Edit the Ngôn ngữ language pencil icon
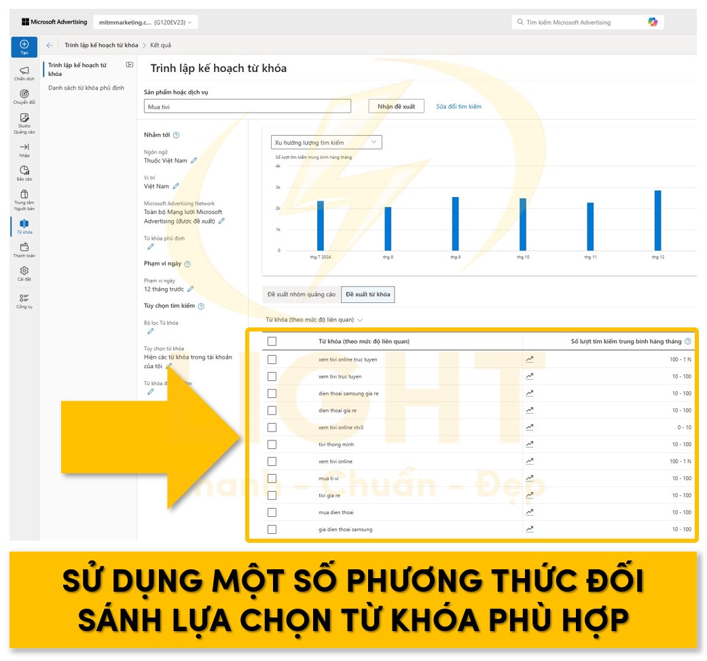 coord(194,160)
